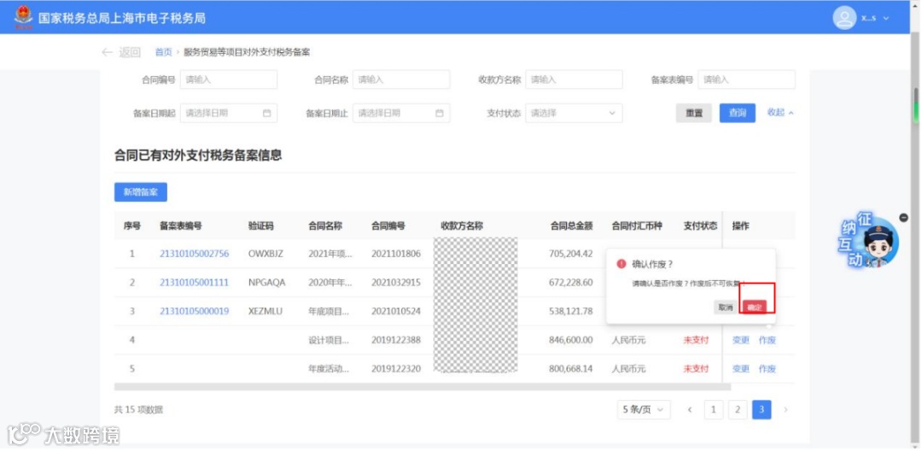Focus the 合同名称 input field
Screen dimensions: 922x452
(x=401, y=79)
